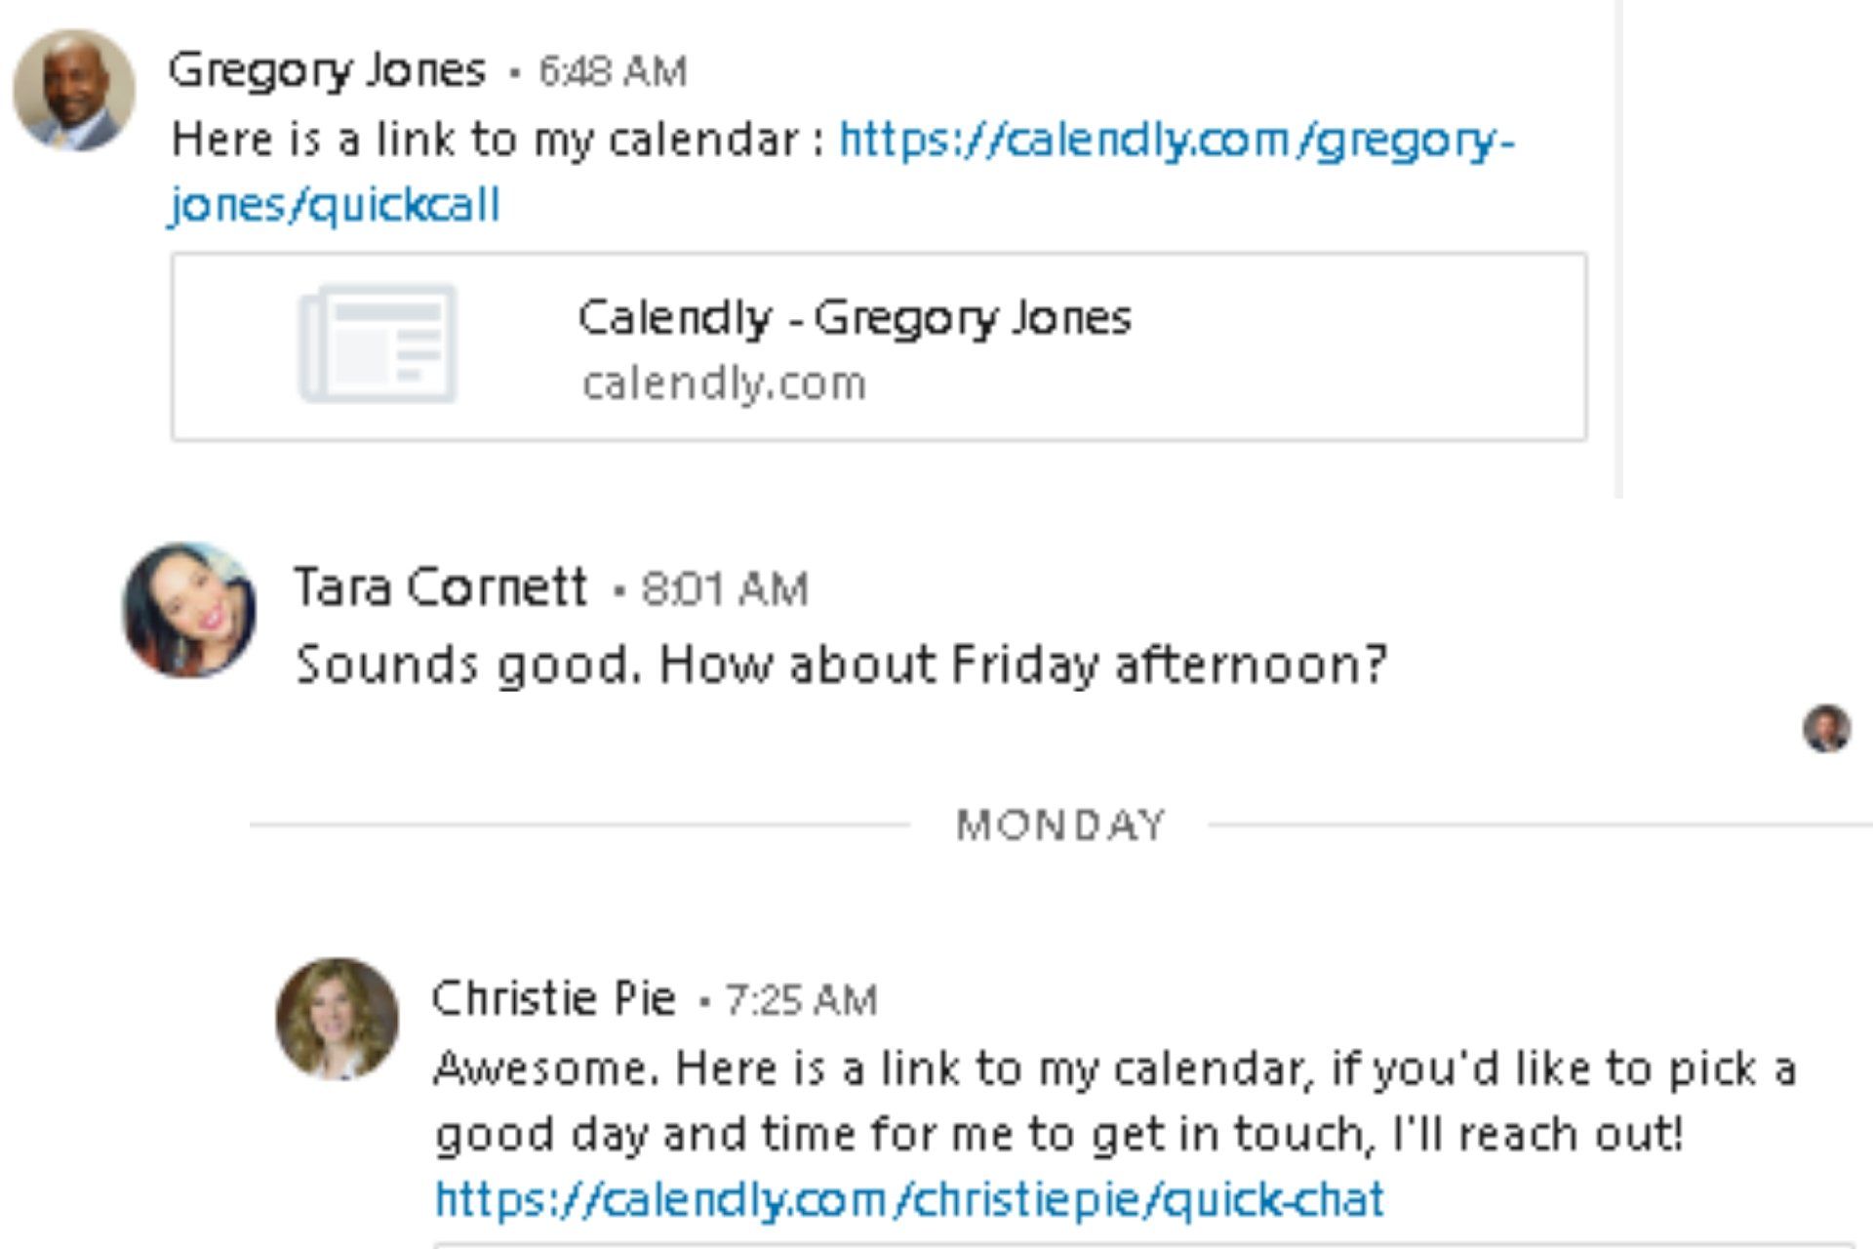
Task: Open Tara Cornett's profile picture
Action: coord(189,610)
